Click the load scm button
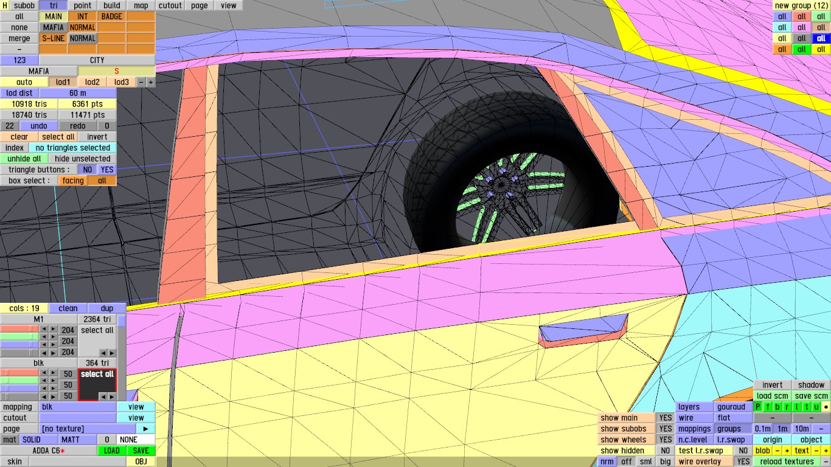The image size is (831, 467). [773, 396]
